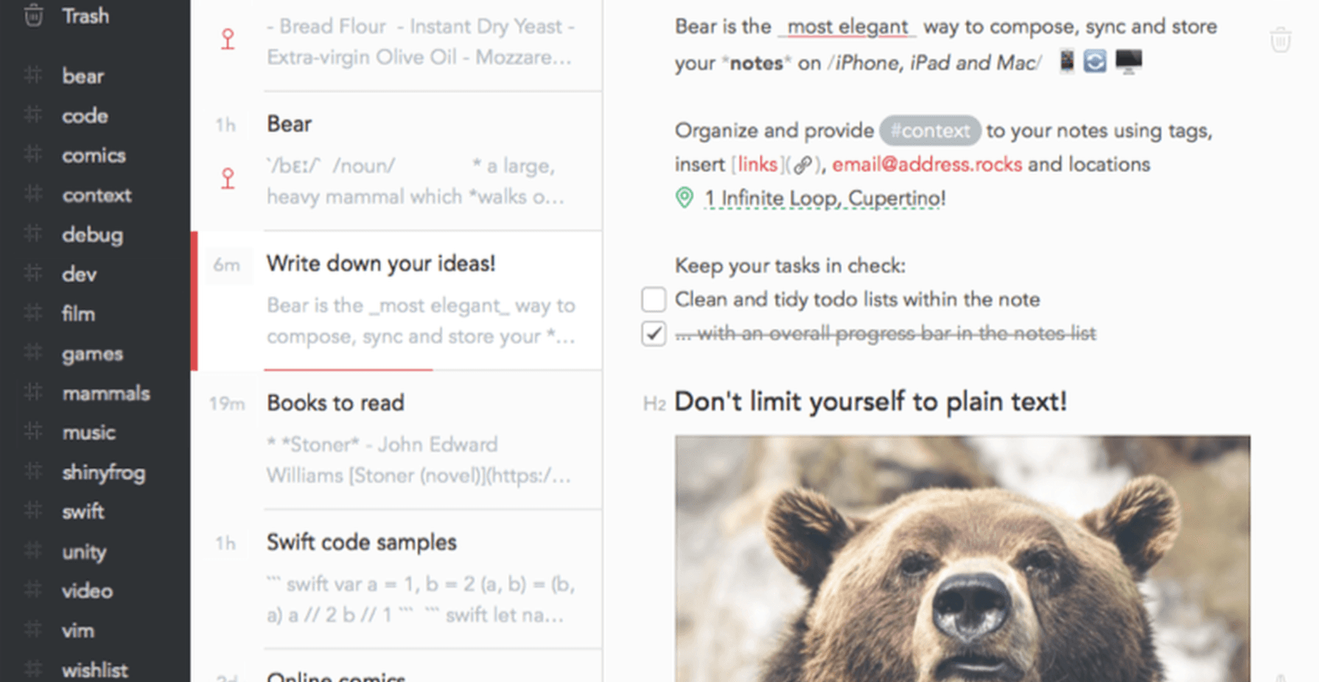Select the vim tag in sidebar
The height and width of the screenshot is (682, 1319).
pos(77,630)
